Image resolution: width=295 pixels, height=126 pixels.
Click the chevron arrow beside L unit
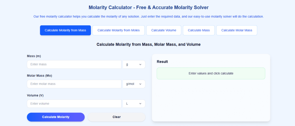pyautogui.click(x=140, y=104)
